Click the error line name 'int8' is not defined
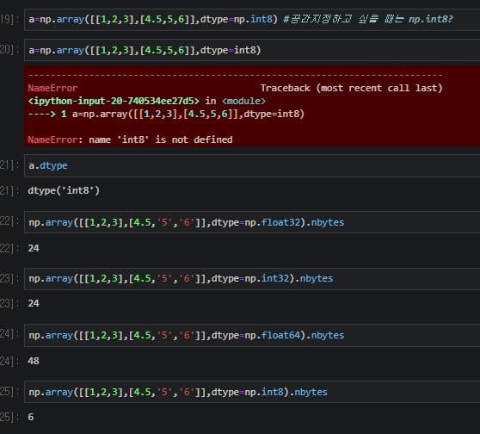 pos(130,139)
